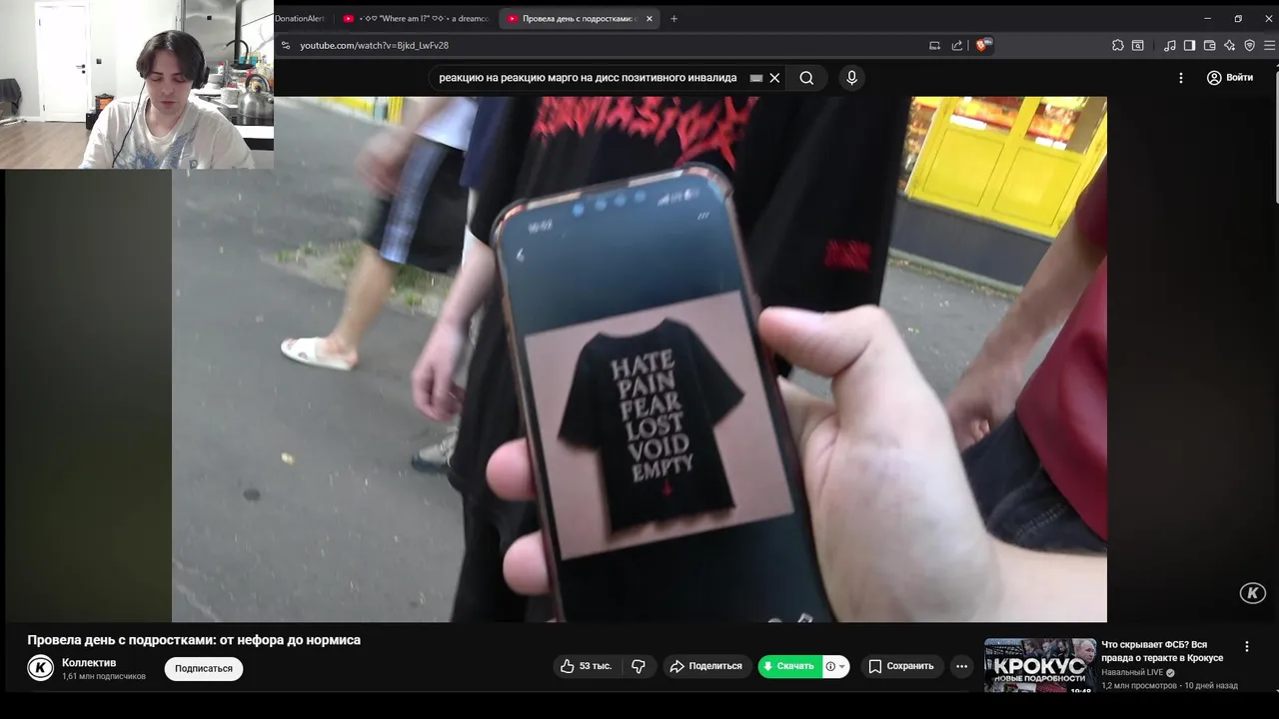Click the share page icon in address bar
This screenshot has height=719, width=1279.
tap(957, 45)
